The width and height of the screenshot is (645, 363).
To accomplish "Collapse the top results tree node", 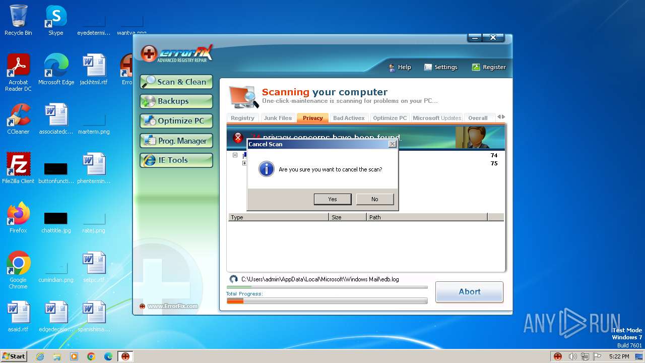I will pyautogui.click(x=235, y=155).
